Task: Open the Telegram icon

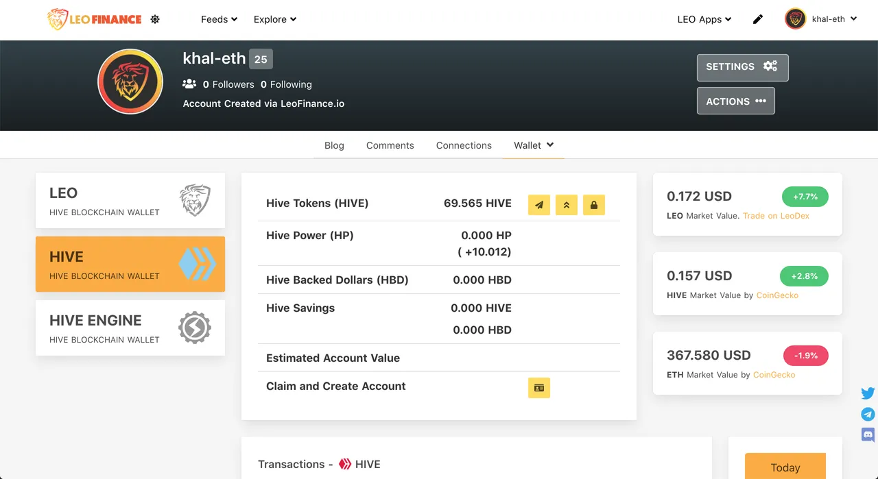Action: (868, 414)
